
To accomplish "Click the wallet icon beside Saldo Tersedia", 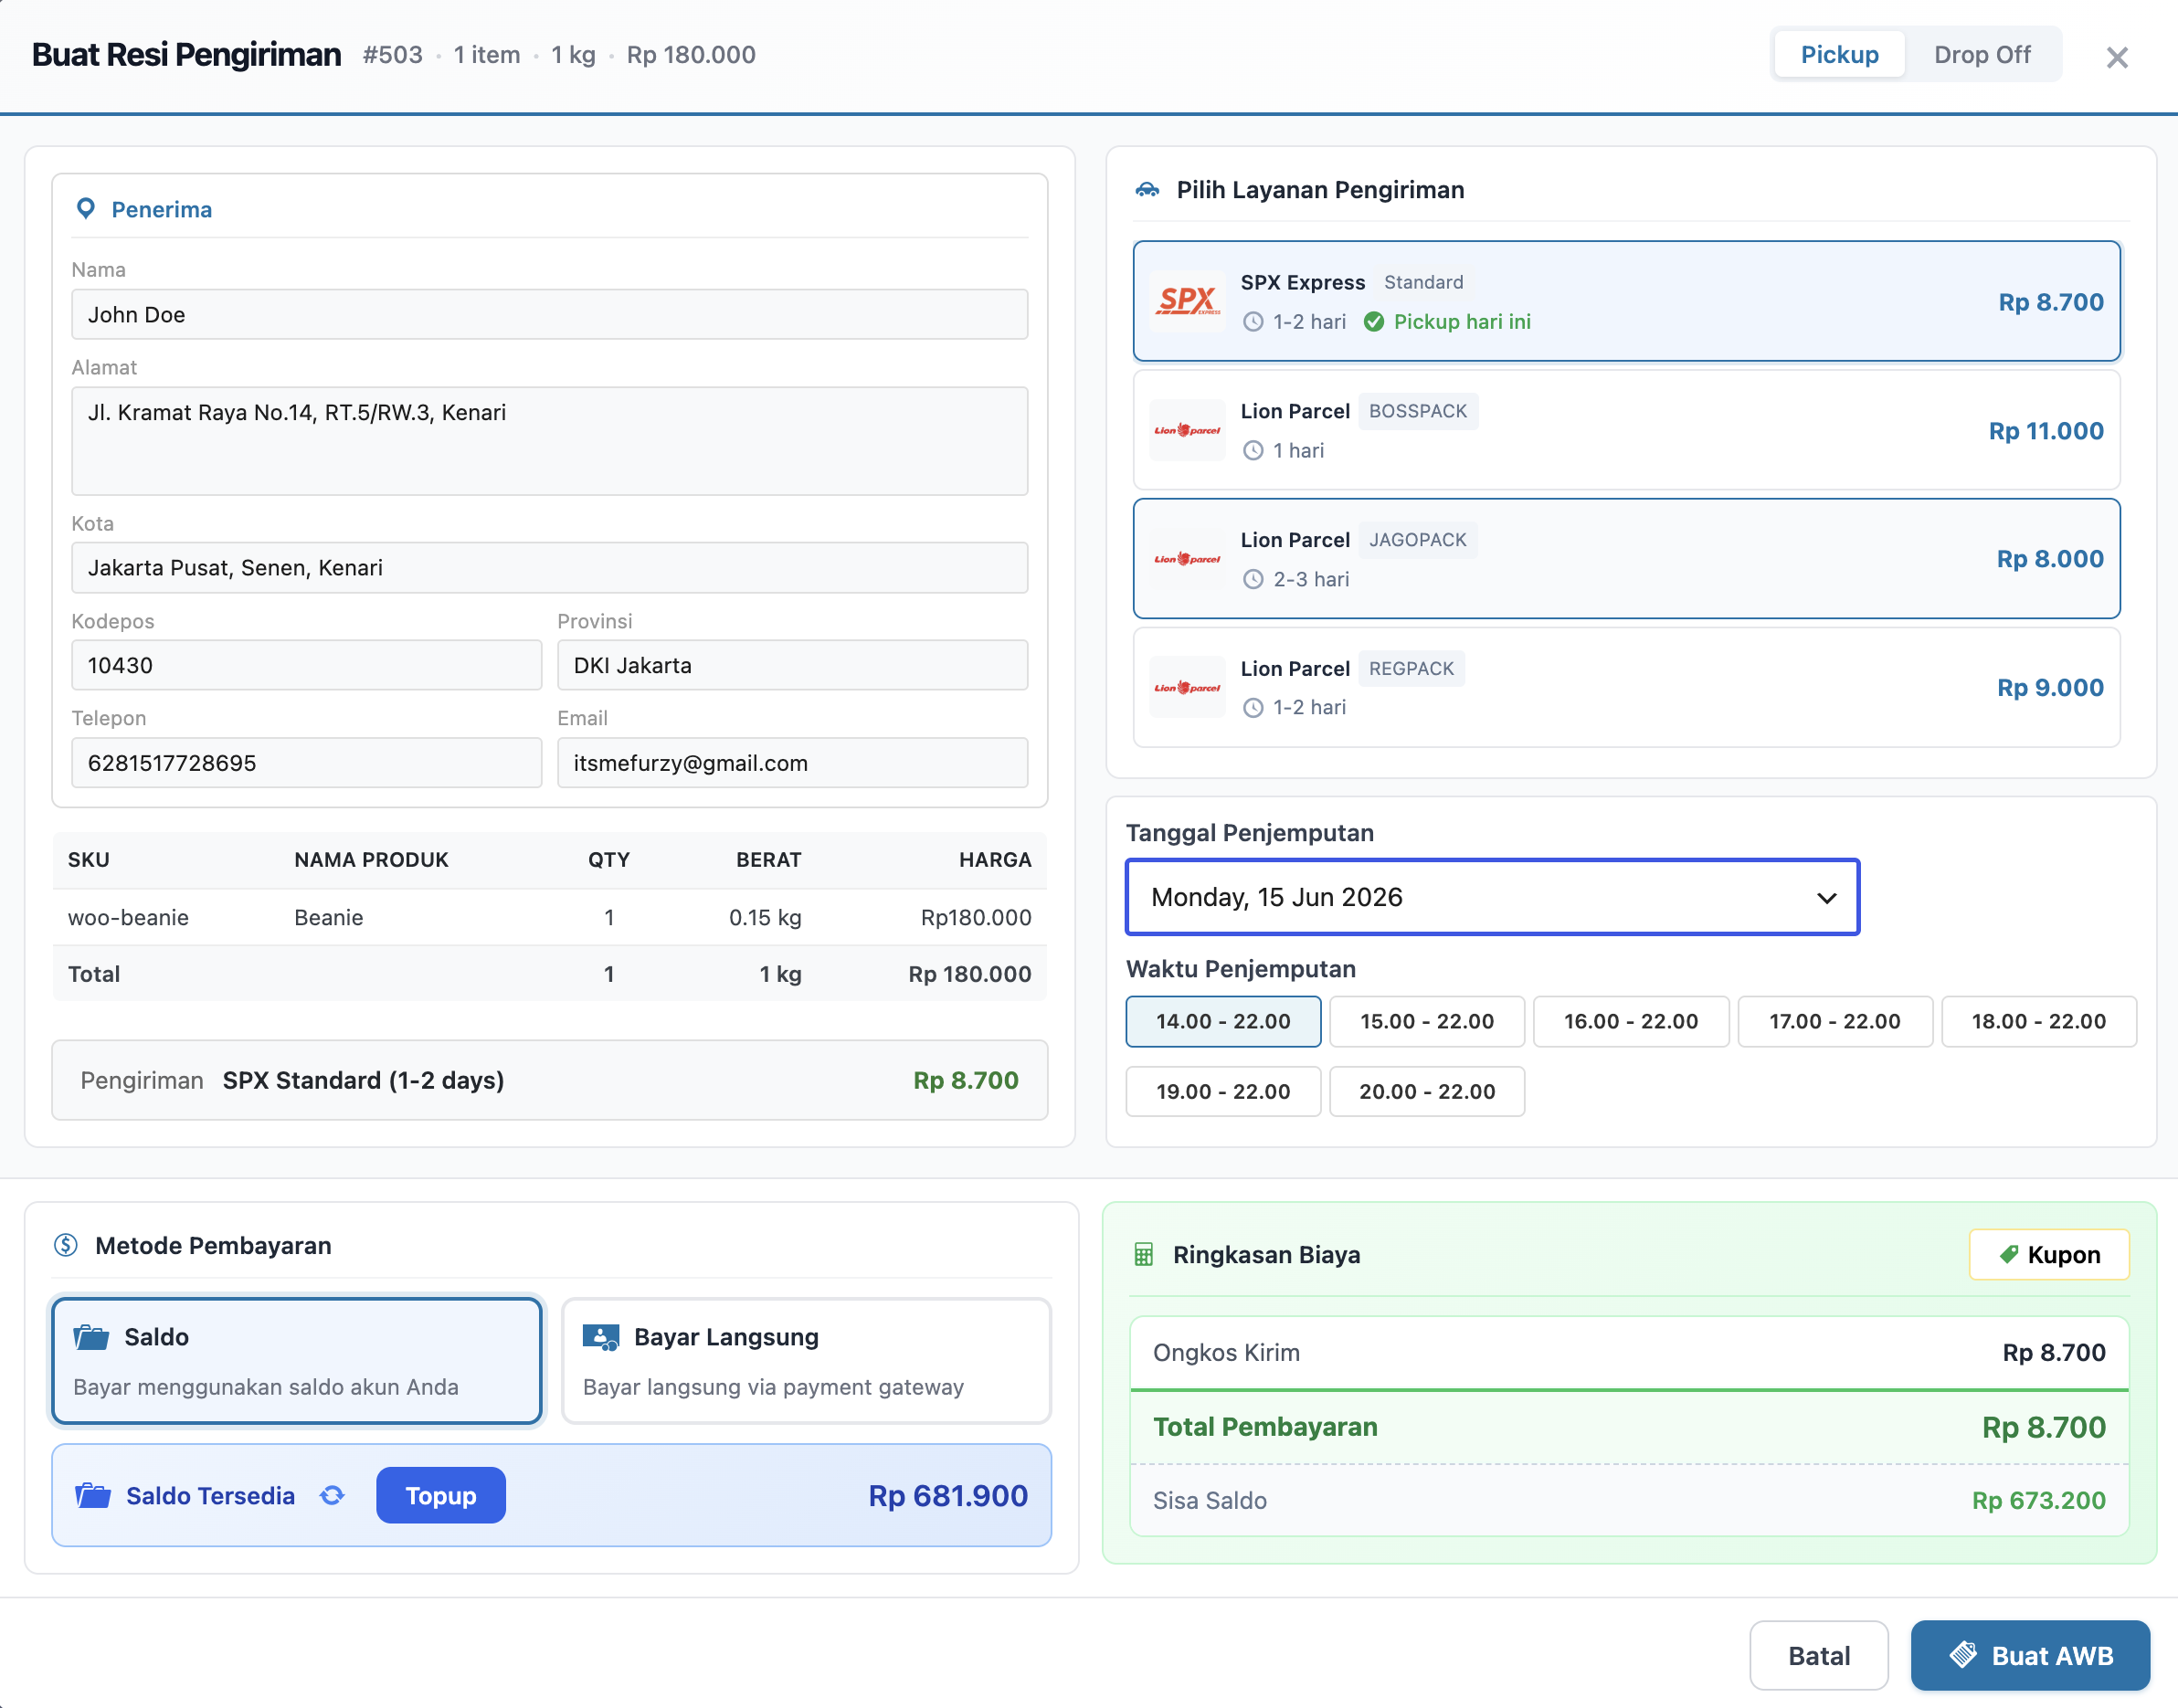I will click(x=93, y=1496).
